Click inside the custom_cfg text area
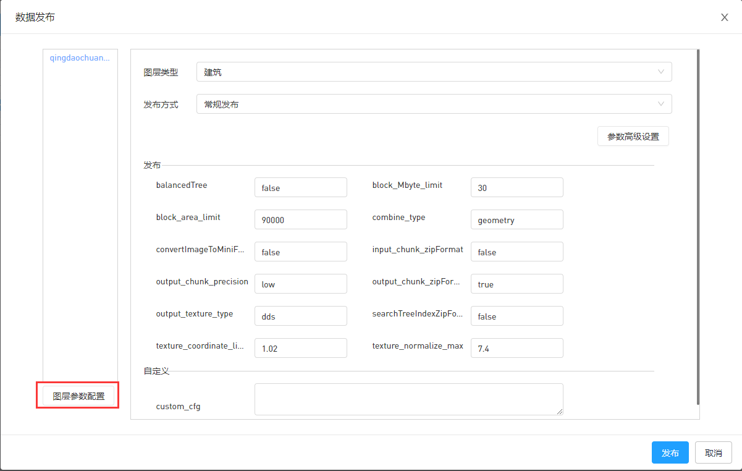 (408, 399)
